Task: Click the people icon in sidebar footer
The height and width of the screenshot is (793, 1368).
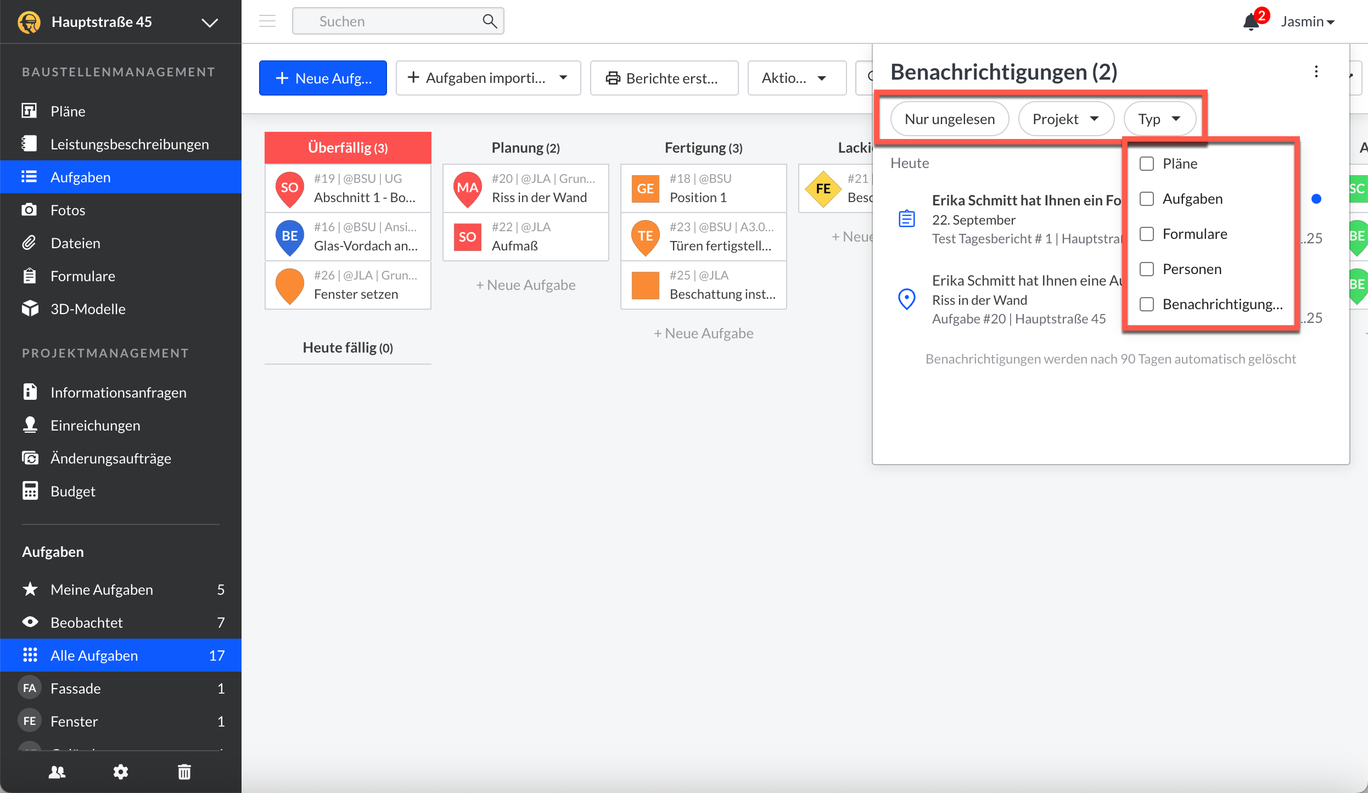Action: coord(57,772)
